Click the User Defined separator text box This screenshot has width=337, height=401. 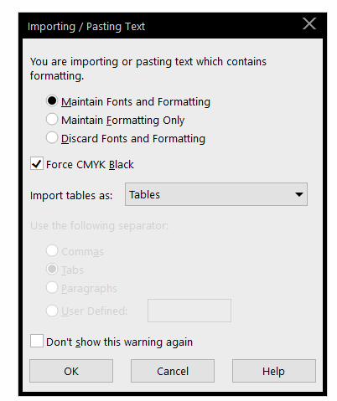pos(189,311)
